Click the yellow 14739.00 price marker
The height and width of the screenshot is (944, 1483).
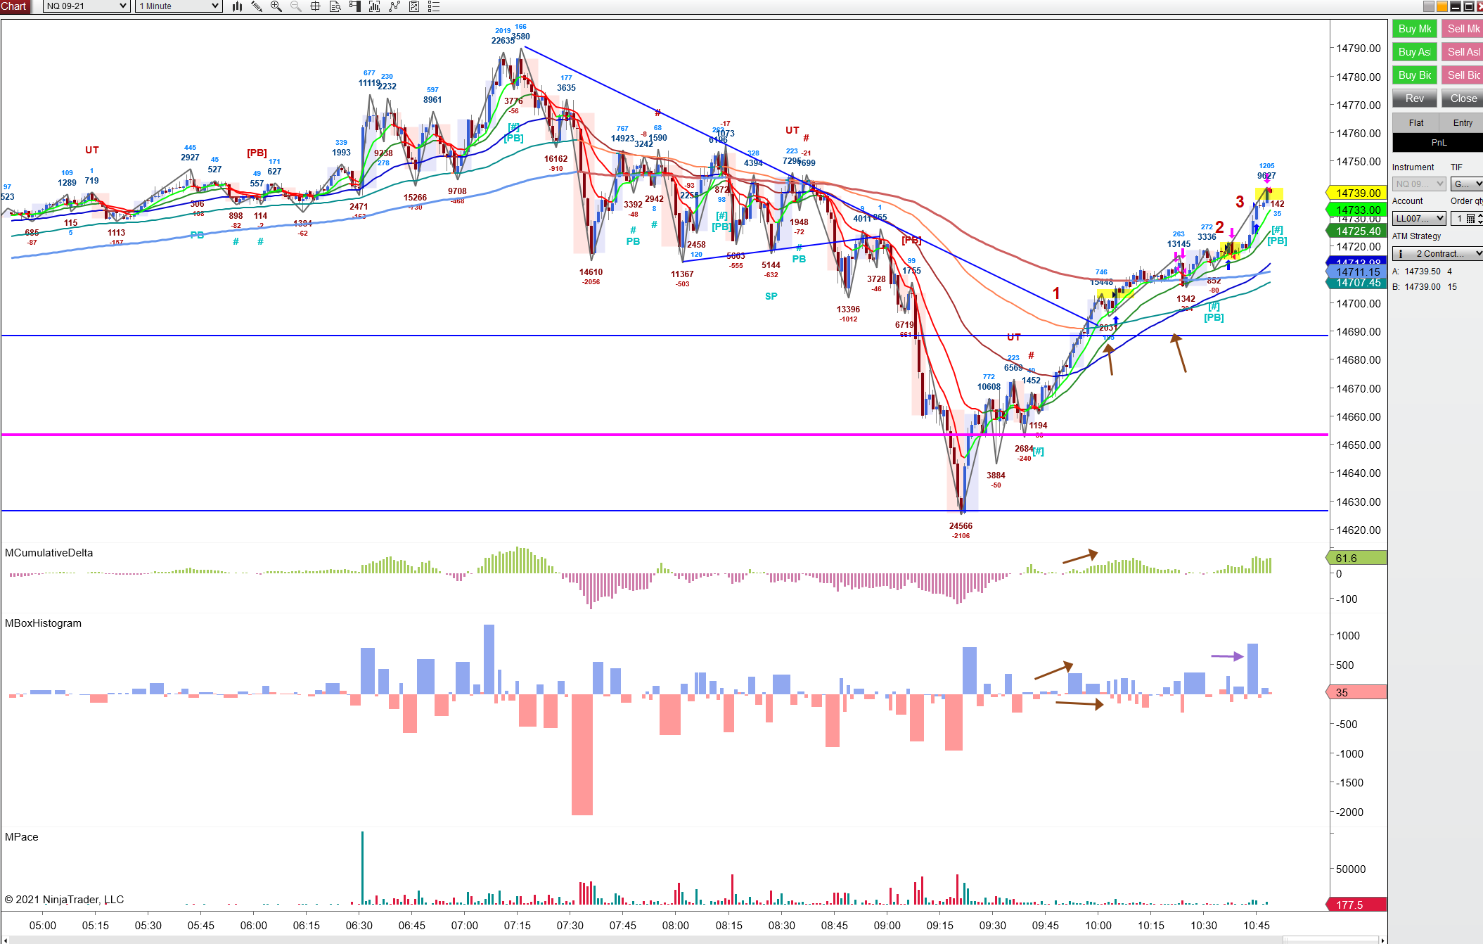[x=1356, y=193]
